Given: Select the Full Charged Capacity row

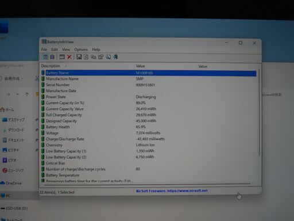Looking at the screenshot, I should pyautogui.click(x=149, y=115).
